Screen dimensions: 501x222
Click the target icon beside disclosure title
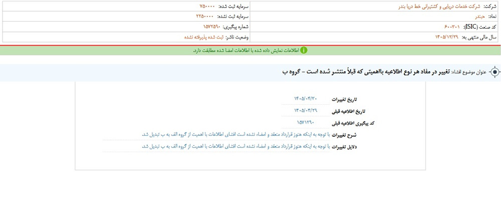coord(494,72)
